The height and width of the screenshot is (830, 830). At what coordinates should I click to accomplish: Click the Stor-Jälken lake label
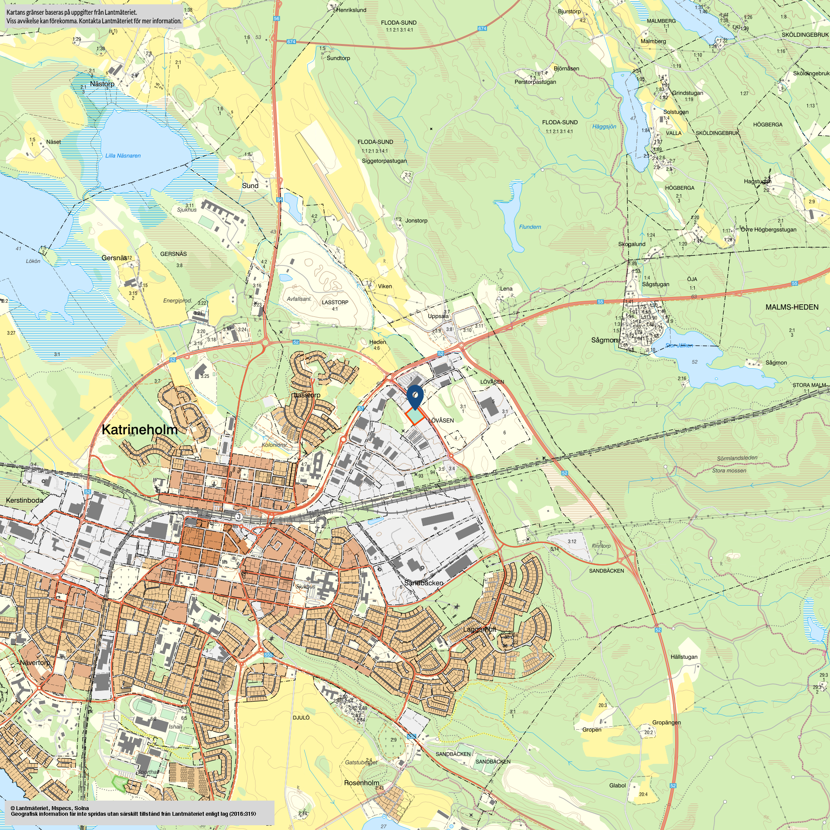click(x=679, y=345)
